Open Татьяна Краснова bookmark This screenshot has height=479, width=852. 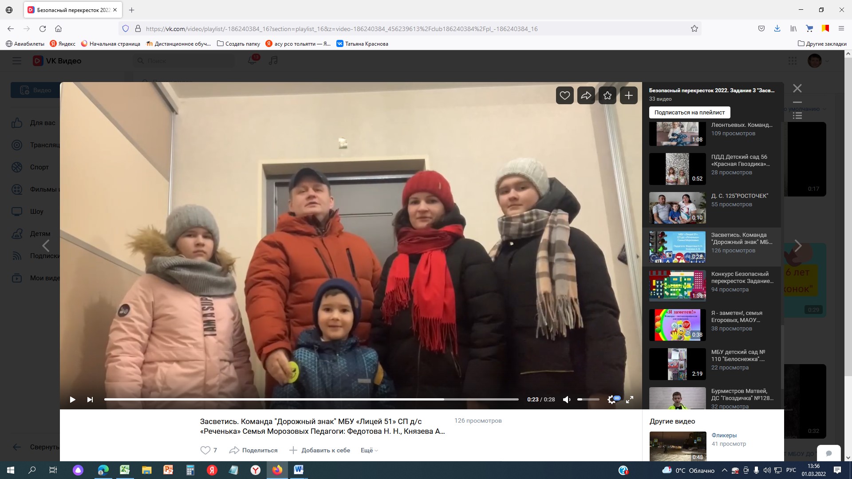362,43
